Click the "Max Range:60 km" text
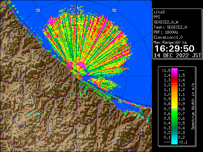 (x=170, y=42)
